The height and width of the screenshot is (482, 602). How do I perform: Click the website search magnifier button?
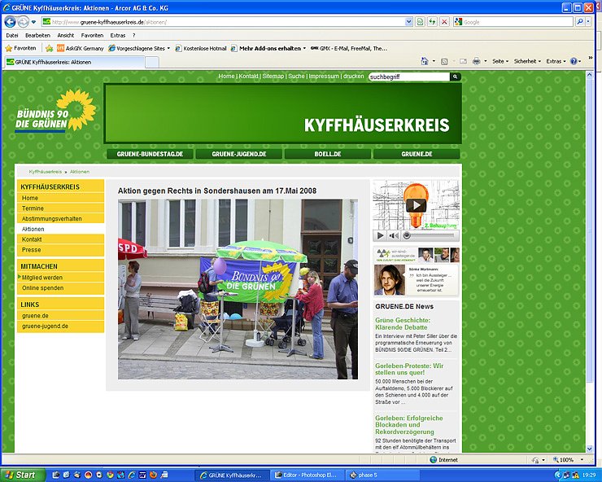click(x=456, y=77)
